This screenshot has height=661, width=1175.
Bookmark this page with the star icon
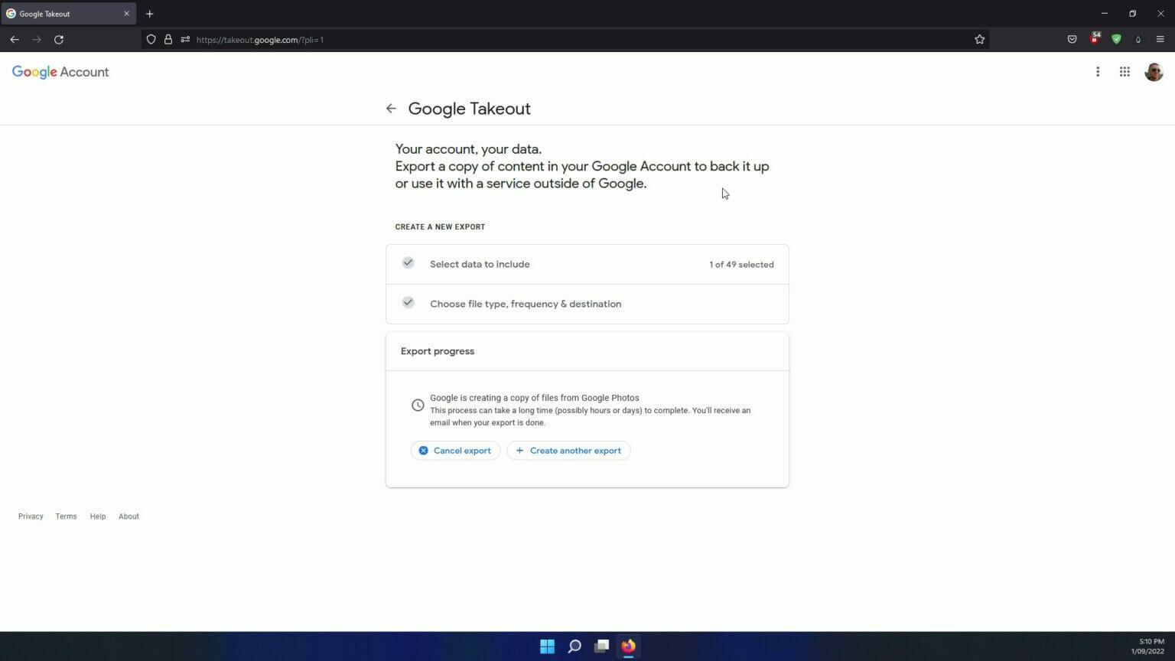coord(979,39)
